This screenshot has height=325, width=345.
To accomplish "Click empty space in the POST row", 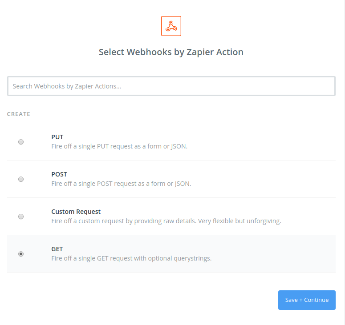I will (264, 179).
